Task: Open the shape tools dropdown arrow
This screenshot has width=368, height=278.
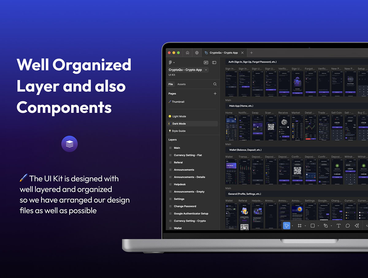Action: [x=318, y=226]
